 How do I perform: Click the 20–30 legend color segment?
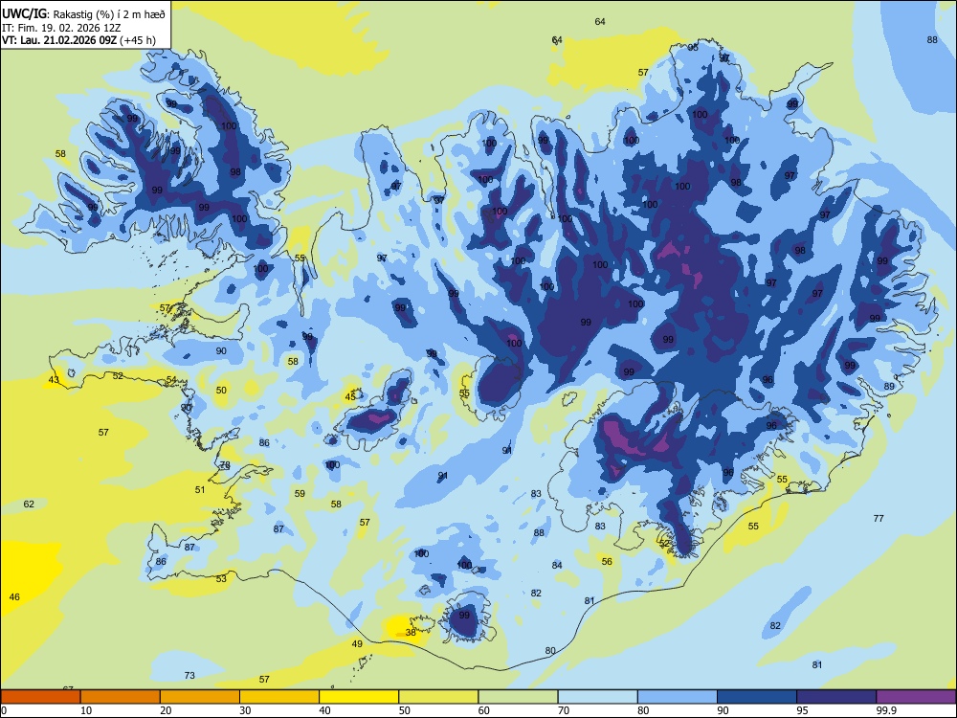(x=200, y=697)
